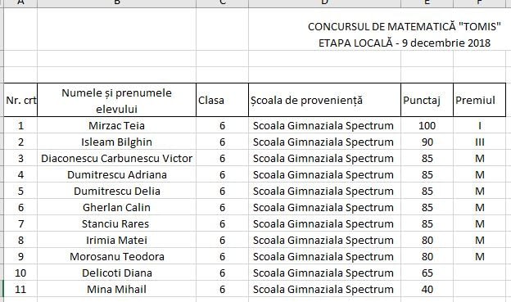511x302 pixels.
Task: Select the score cell showing 100
Action: point(427,125)
